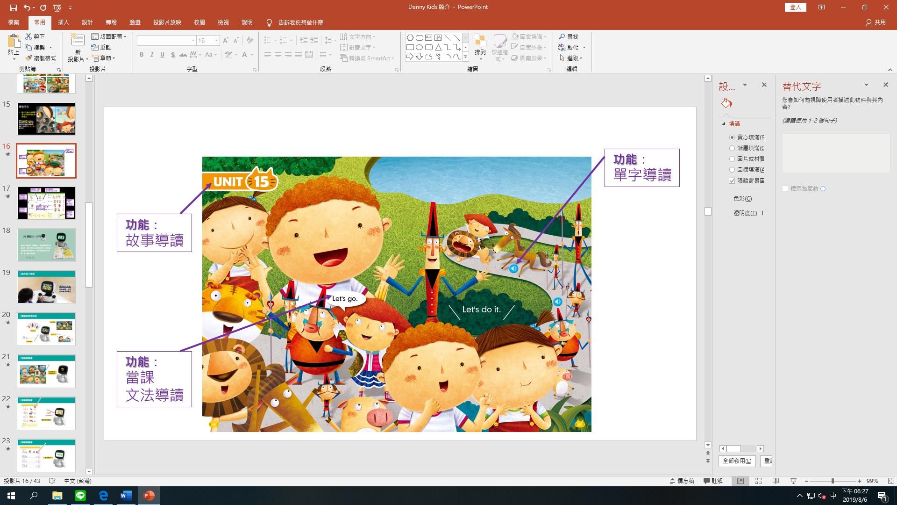Screen dimensions: 897x505
Task: Start the slideshow from the status bar
Action: (793, 481)
